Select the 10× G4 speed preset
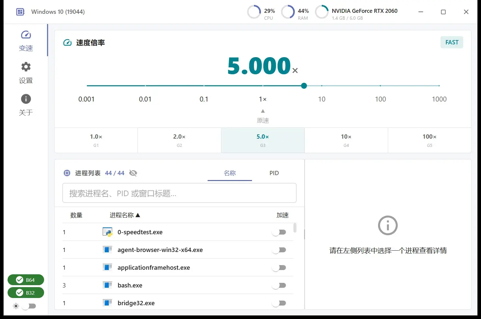Viewport: 481px width, 319px height. click(x=346, y=140)
